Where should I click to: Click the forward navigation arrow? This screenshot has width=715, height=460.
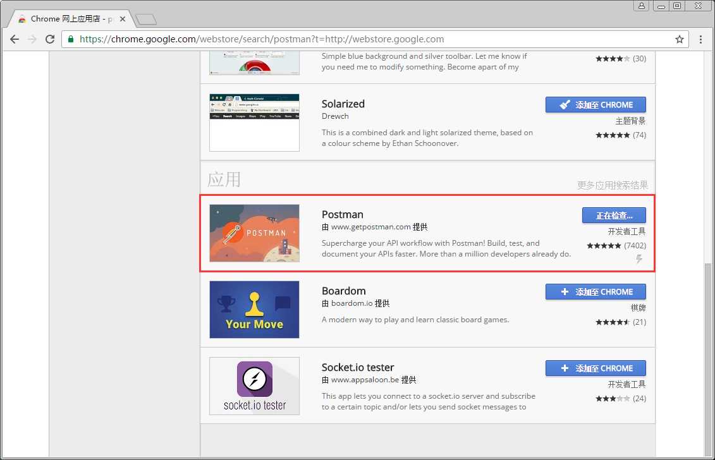(x=32, y=39)
